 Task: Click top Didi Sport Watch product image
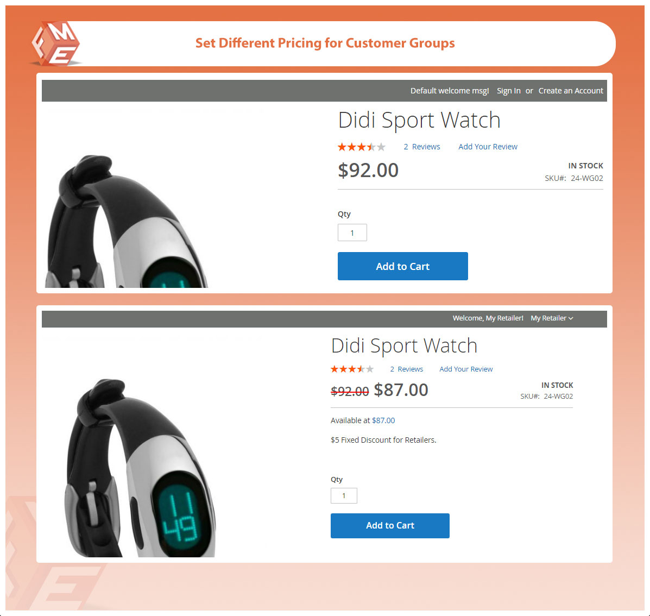point(127,221)
